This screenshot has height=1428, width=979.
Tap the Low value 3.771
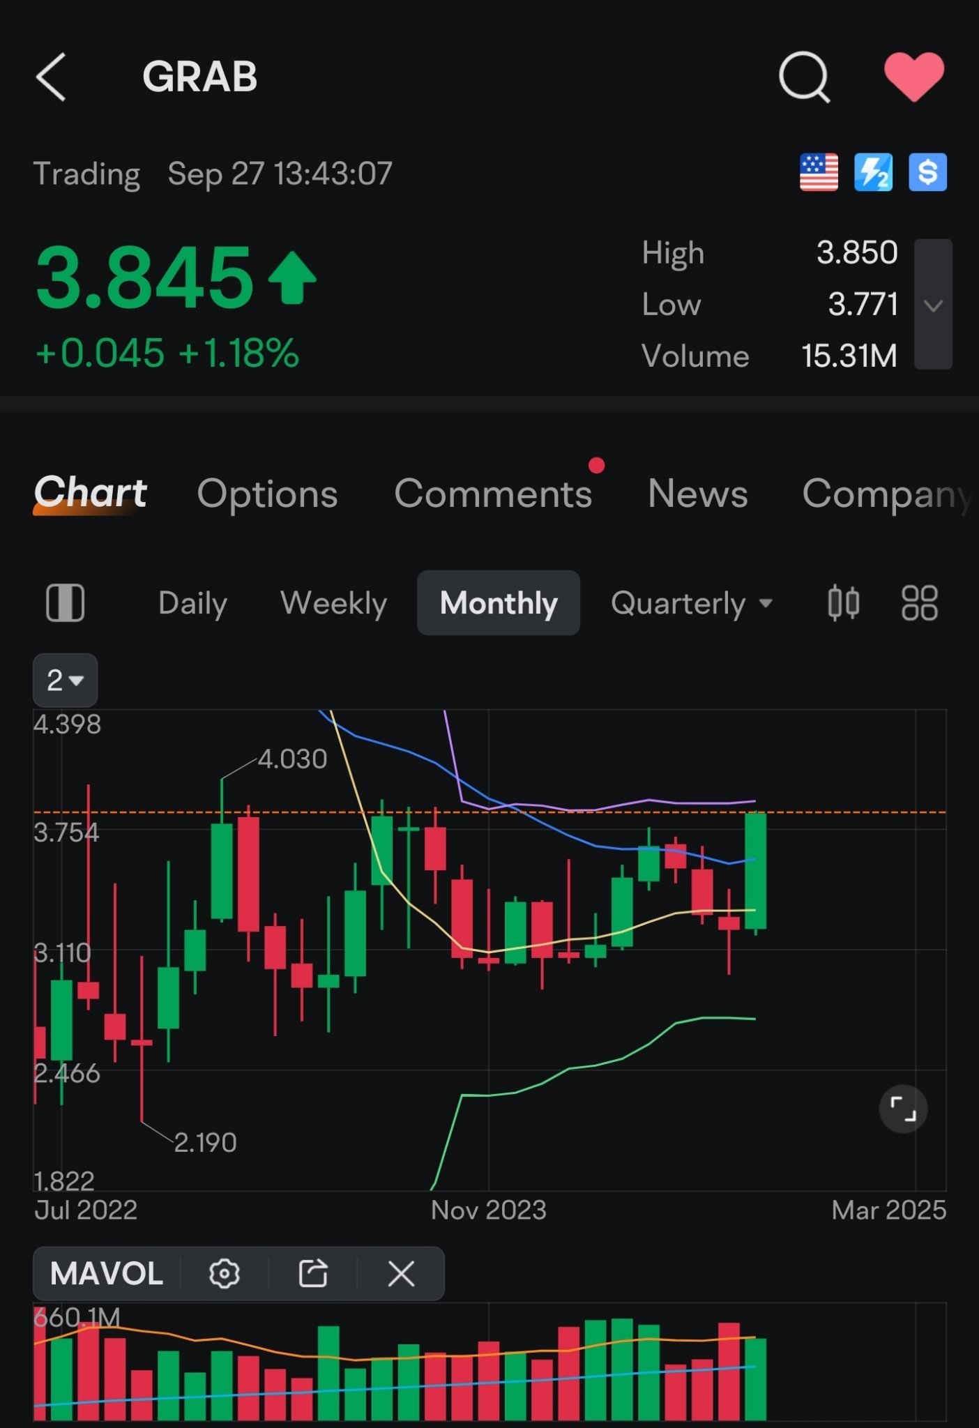click(863, 304)
